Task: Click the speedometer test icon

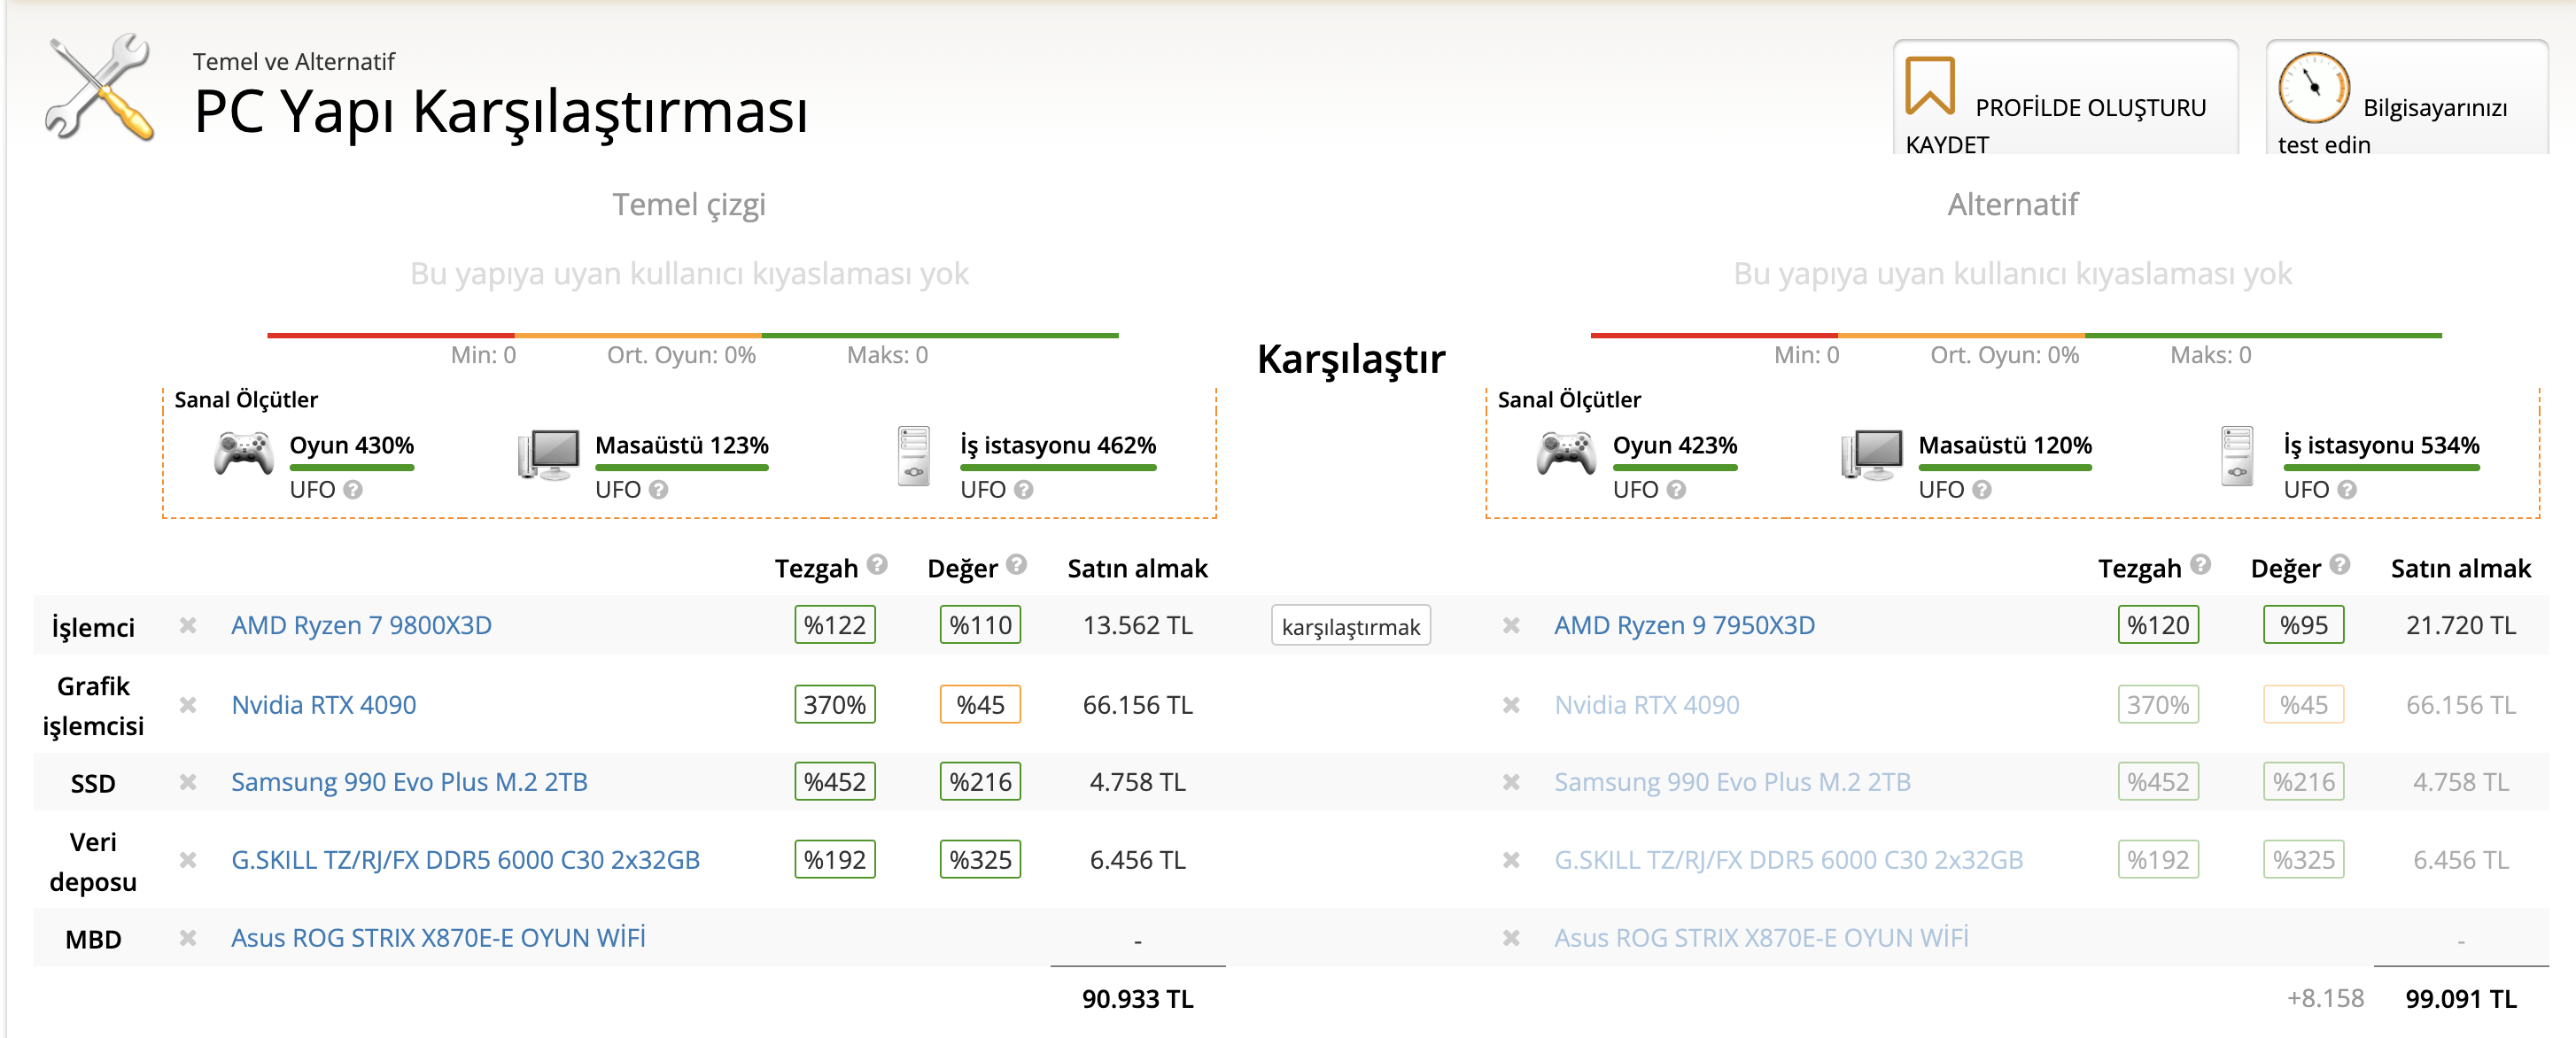Action: tap(2313, 86)
